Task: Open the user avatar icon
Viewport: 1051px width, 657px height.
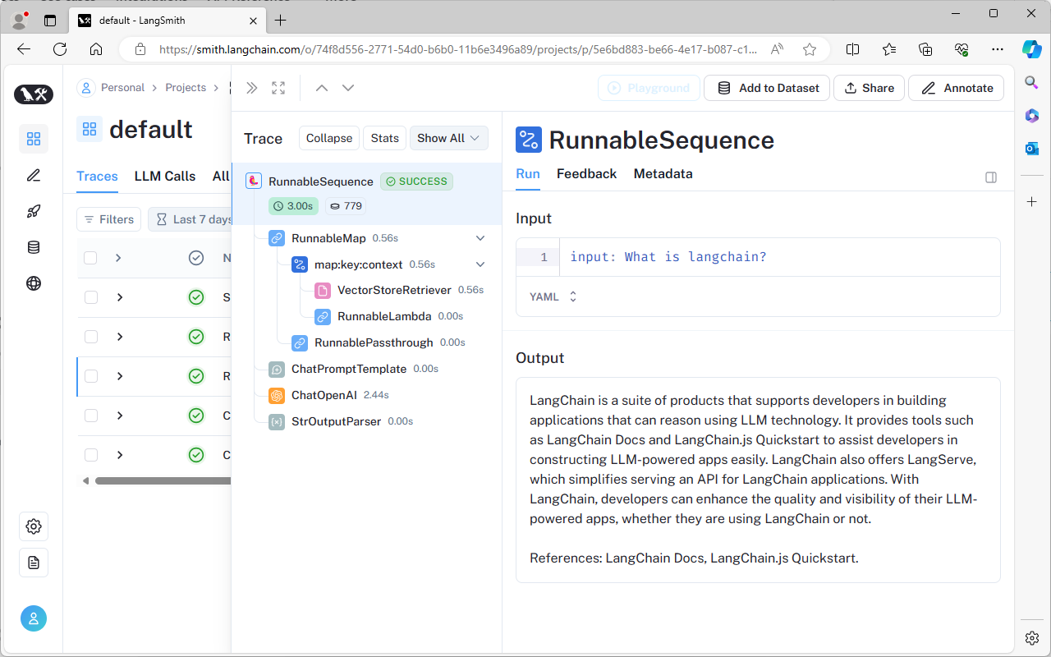Action: [x=34, y=618]
